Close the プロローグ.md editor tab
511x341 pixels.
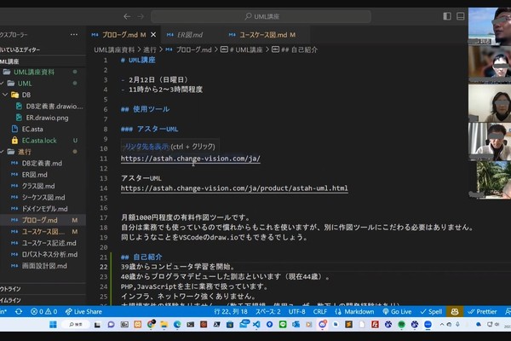pos(153,35)
